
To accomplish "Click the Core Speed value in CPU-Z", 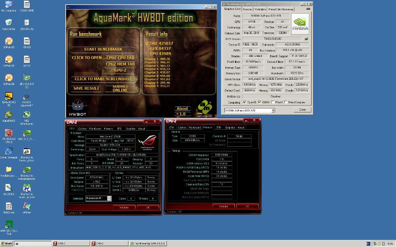I will (97, 177).
